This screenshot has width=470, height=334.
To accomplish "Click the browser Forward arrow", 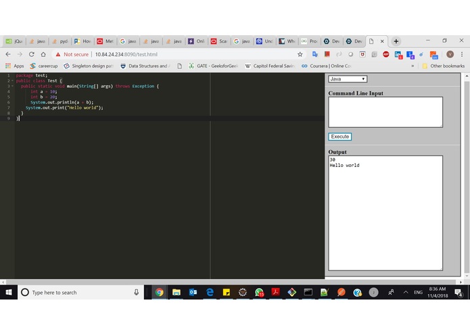I will pyautogui.click(x=20, y=54).
